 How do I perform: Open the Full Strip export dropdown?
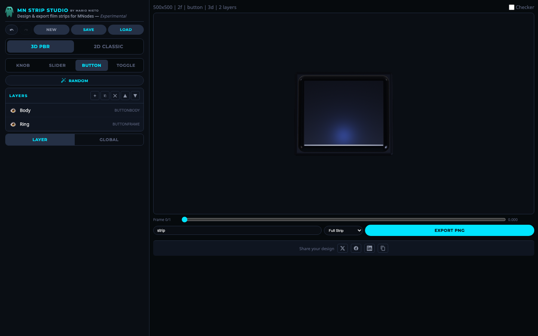coord(343,231)
